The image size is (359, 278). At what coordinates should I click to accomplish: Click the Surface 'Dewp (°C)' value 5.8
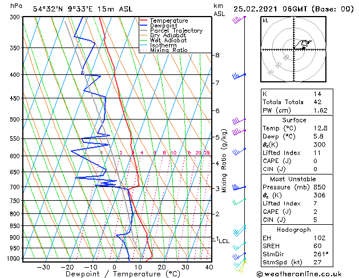[318, 137]
